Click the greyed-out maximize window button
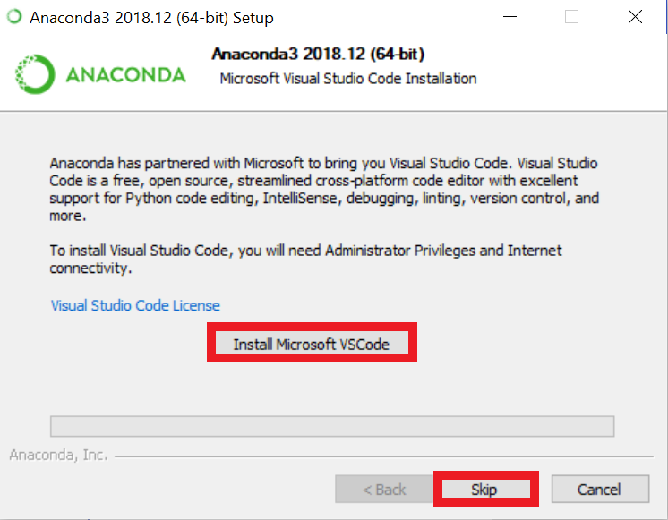Image resolution: width=668 pixels, height=520 pixels. [571, 17]
